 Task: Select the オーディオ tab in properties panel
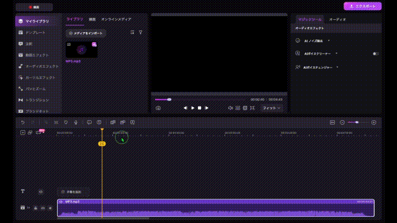coord(337,19)
